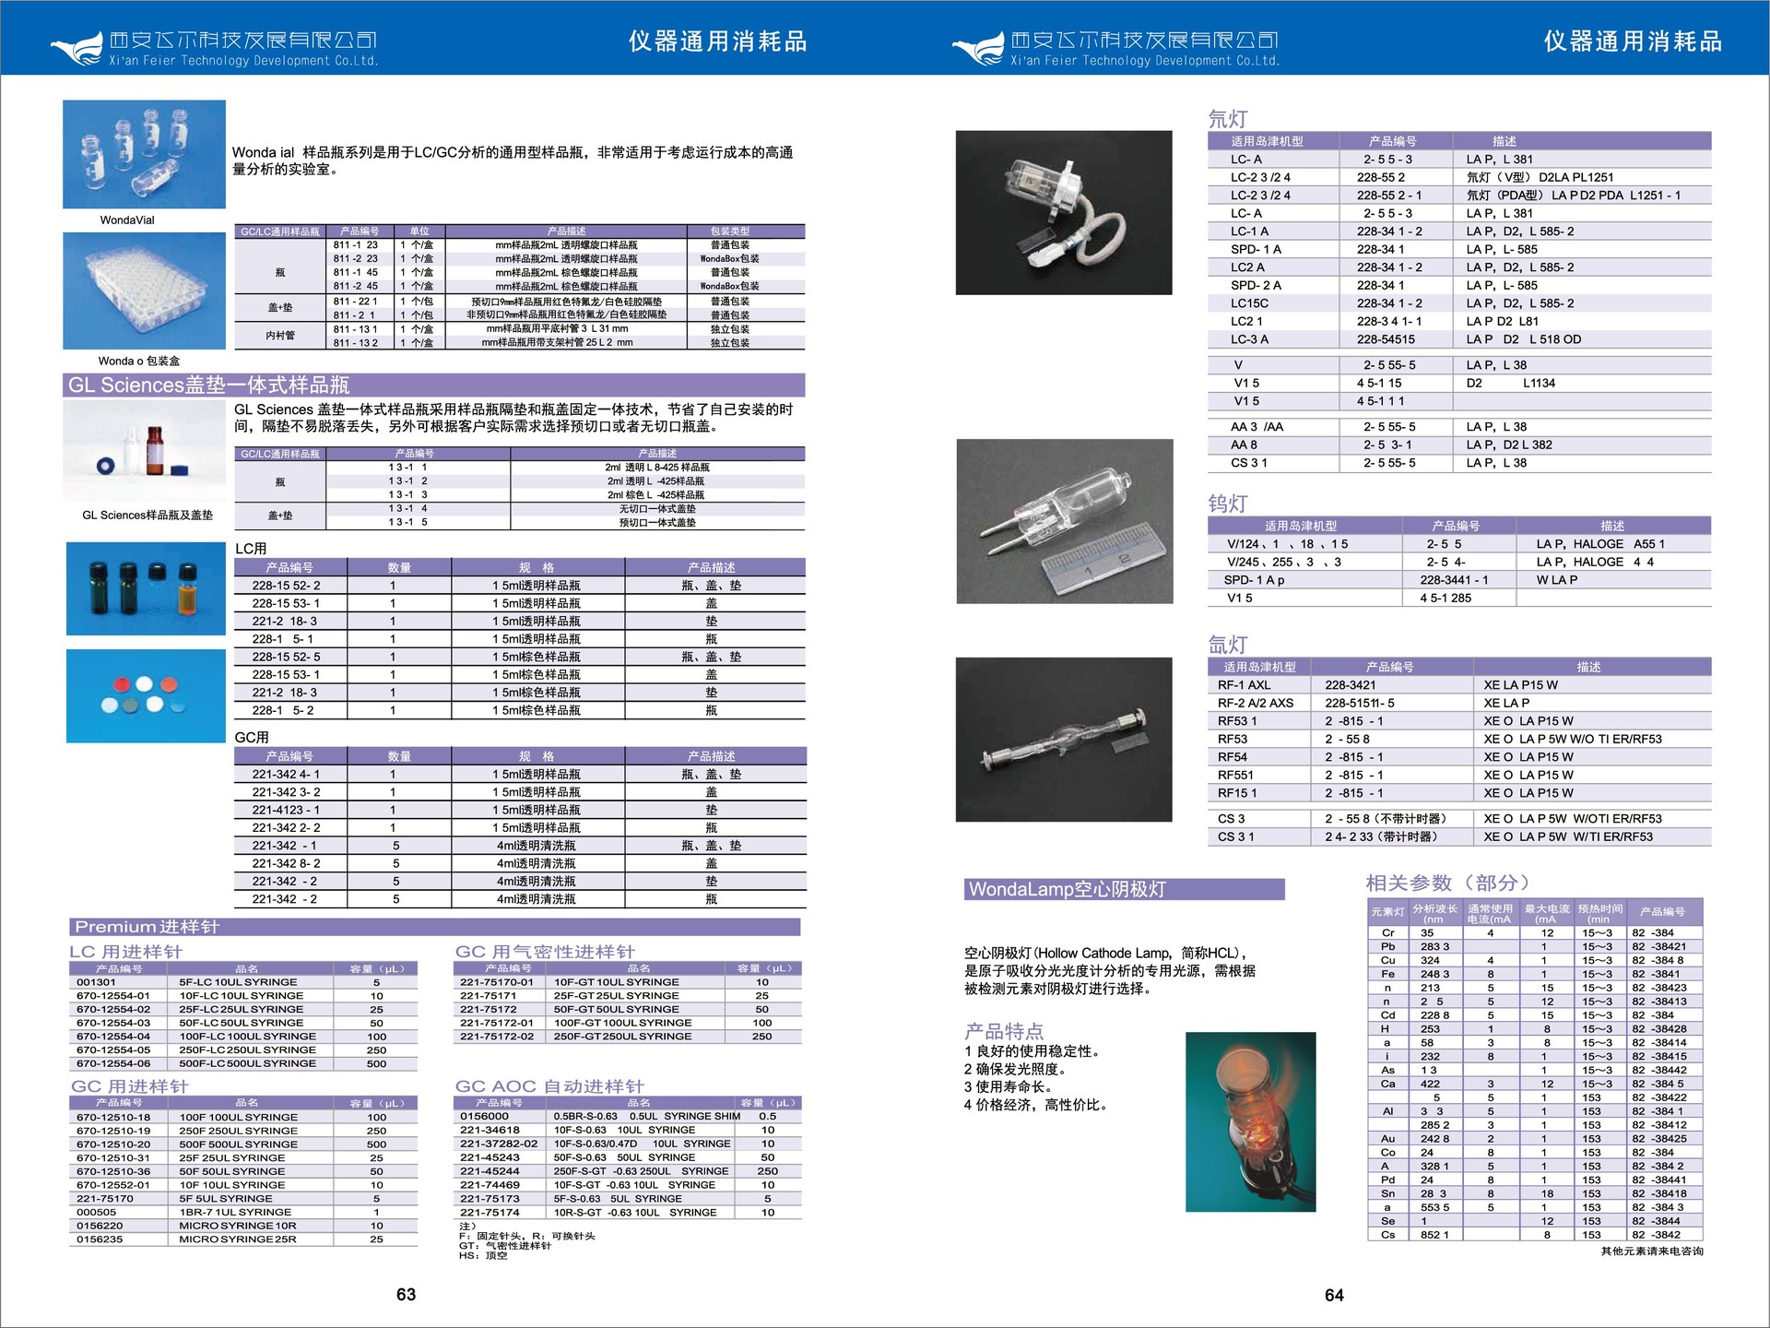Screen dimensions: 1770x1328
Task: Select product code 221-75170-01
Action: (x=497, y=982)
